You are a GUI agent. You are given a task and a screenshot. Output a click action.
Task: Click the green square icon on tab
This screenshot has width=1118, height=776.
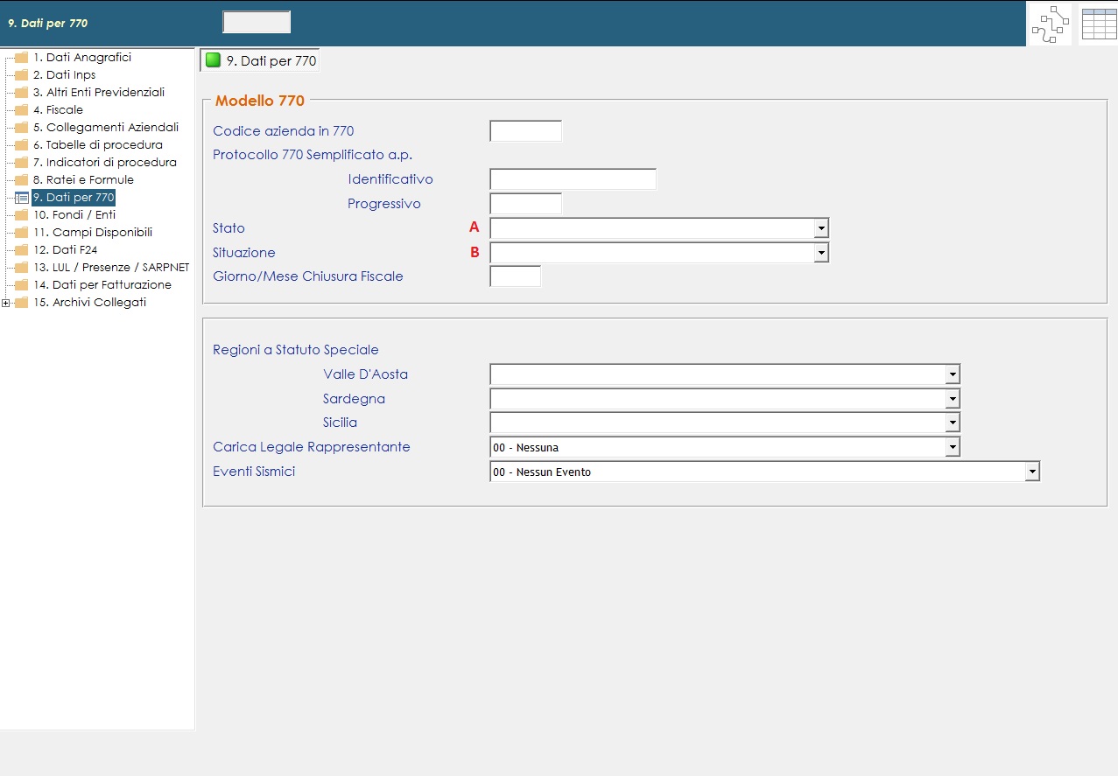213,60
